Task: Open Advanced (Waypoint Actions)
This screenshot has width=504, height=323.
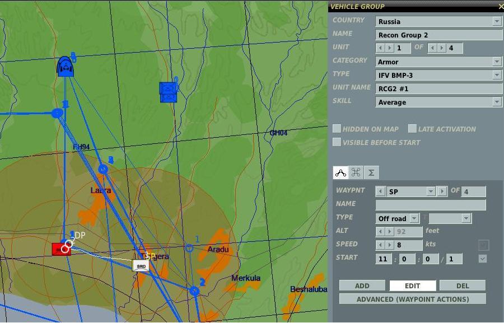Action: tap(412, 299)
